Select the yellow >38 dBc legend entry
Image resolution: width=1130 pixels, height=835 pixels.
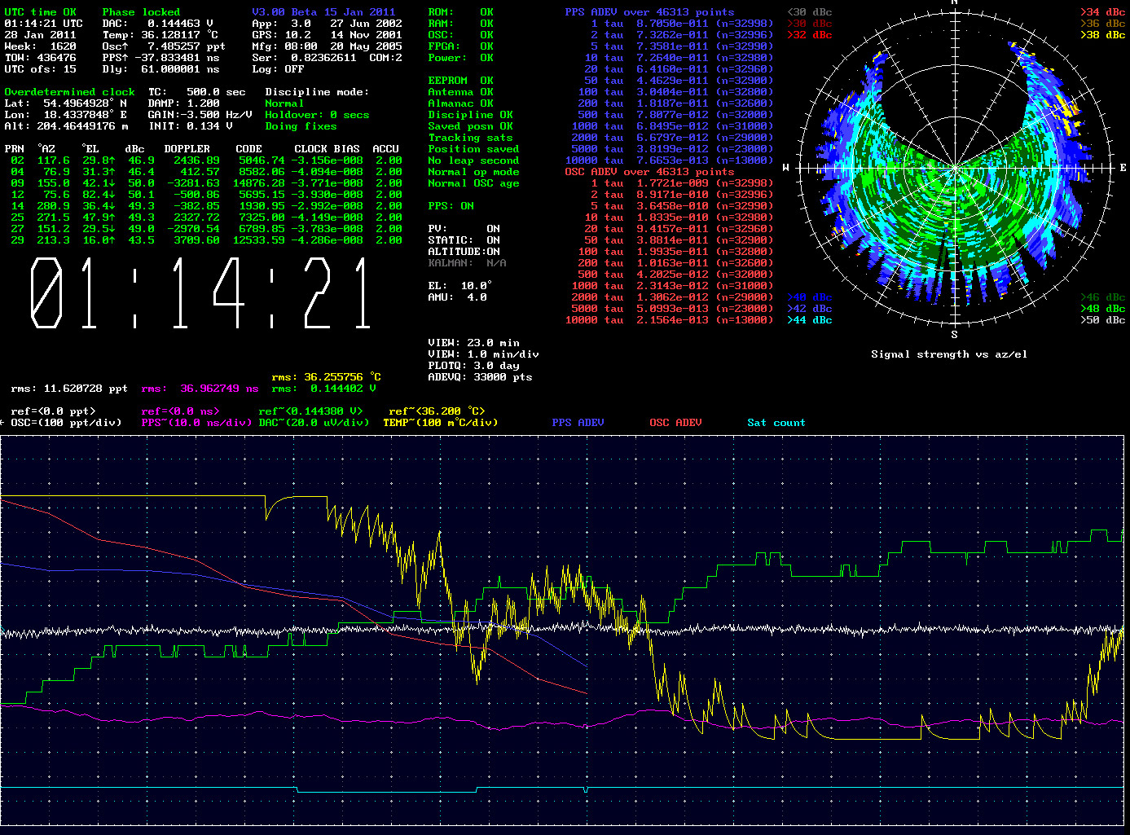1102,35
